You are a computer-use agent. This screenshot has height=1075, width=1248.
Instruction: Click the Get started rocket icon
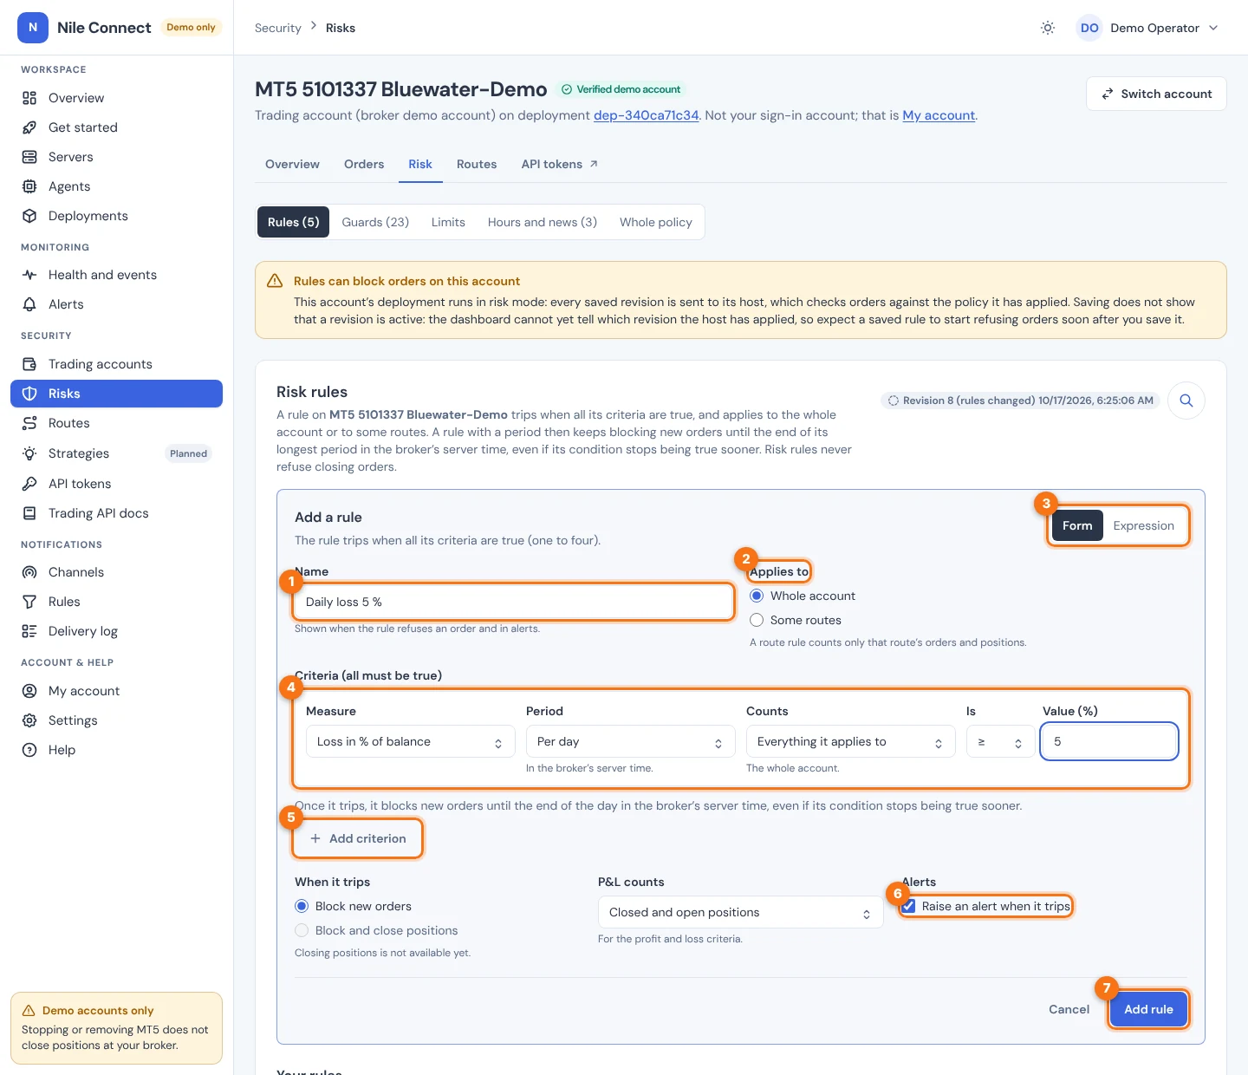29,127
